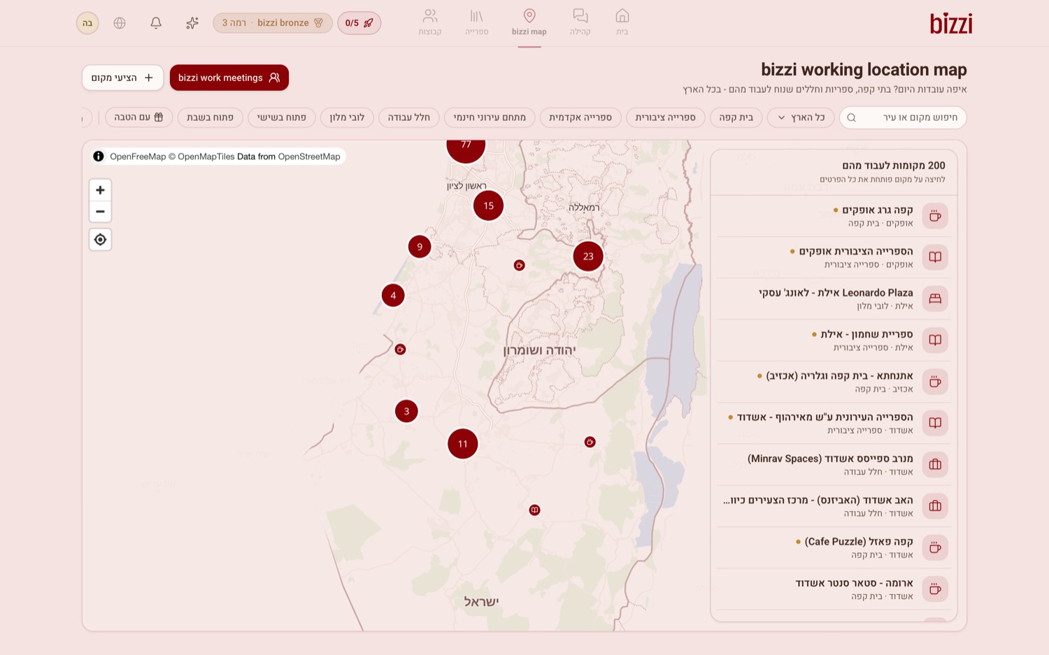
Task: Zoom out on the map
Action: coord(100,212)
